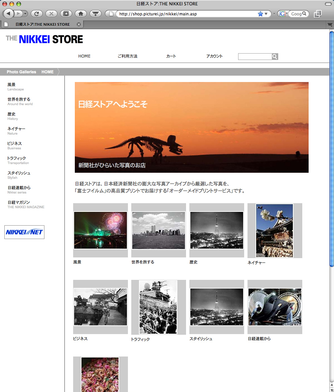334x392 pixels.
Task: Click the 日経連載から caption under machinery photo
Action: pos(259,338)
